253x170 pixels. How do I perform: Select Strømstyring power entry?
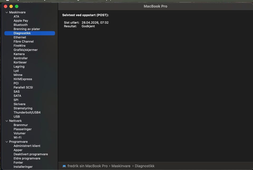pyautogui.click(x=23, y=108)
